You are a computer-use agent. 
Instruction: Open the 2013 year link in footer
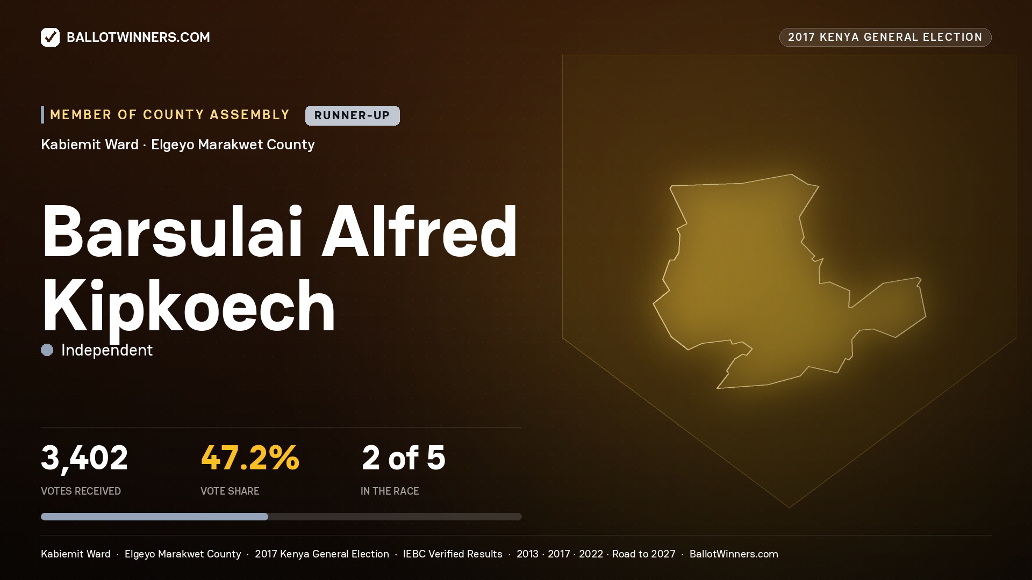(x=527, y=554)
